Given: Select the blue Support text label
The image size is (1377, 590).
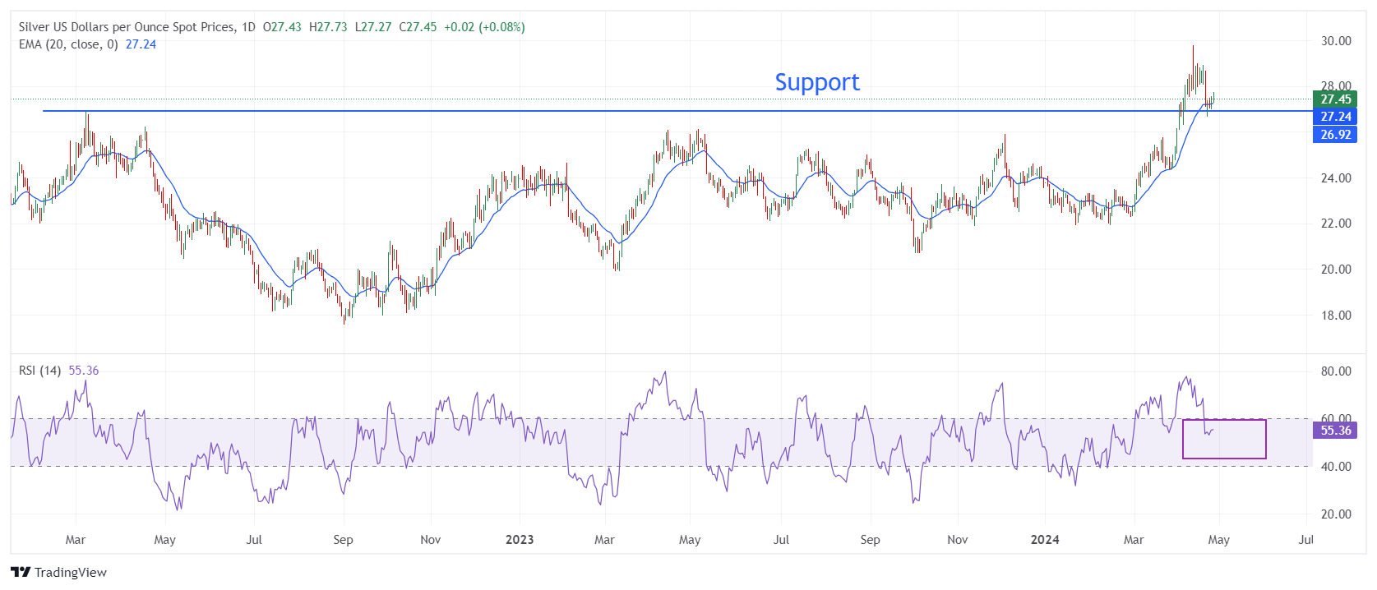Looking at the screenshot, I should pos(816,82).
